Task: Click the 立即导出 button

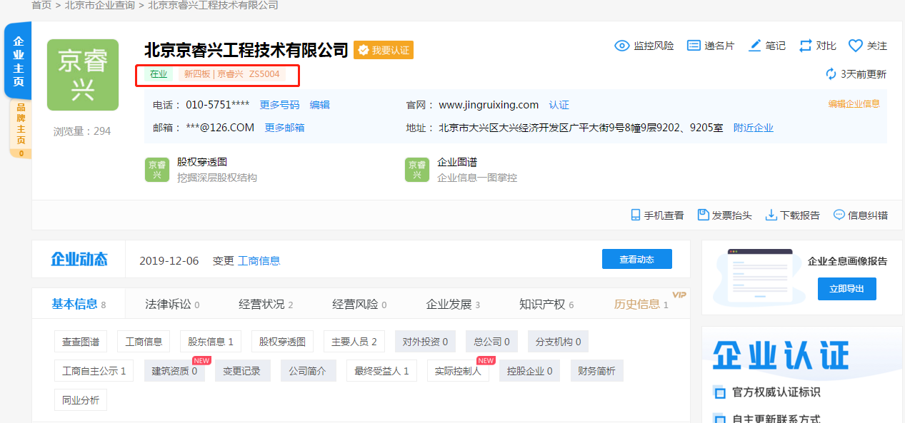Action: pyautogui.click(x=847, y=289)
